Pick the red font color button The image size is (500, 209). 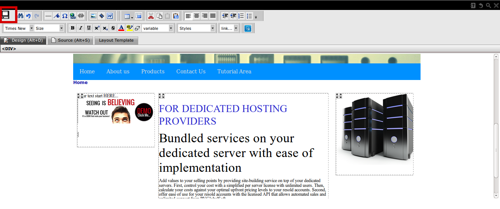click(x=121, y=28)
